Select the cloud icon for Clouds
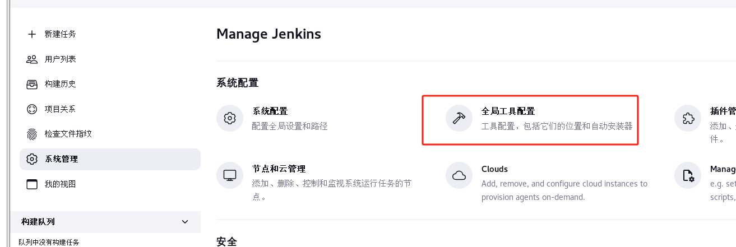 459,175
